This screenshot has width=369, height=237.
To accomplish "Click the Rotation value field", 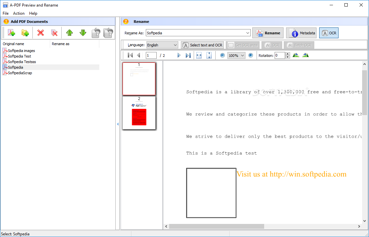I will pyautogui.click(x=280, y=55).
